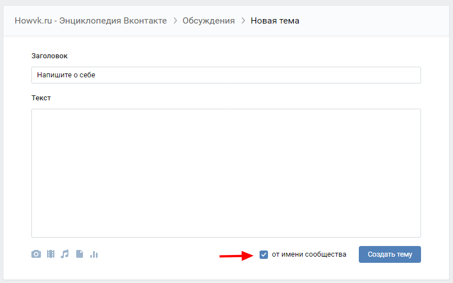Attach a video using the film icon
453x283 pixels.
pos(51,254)
